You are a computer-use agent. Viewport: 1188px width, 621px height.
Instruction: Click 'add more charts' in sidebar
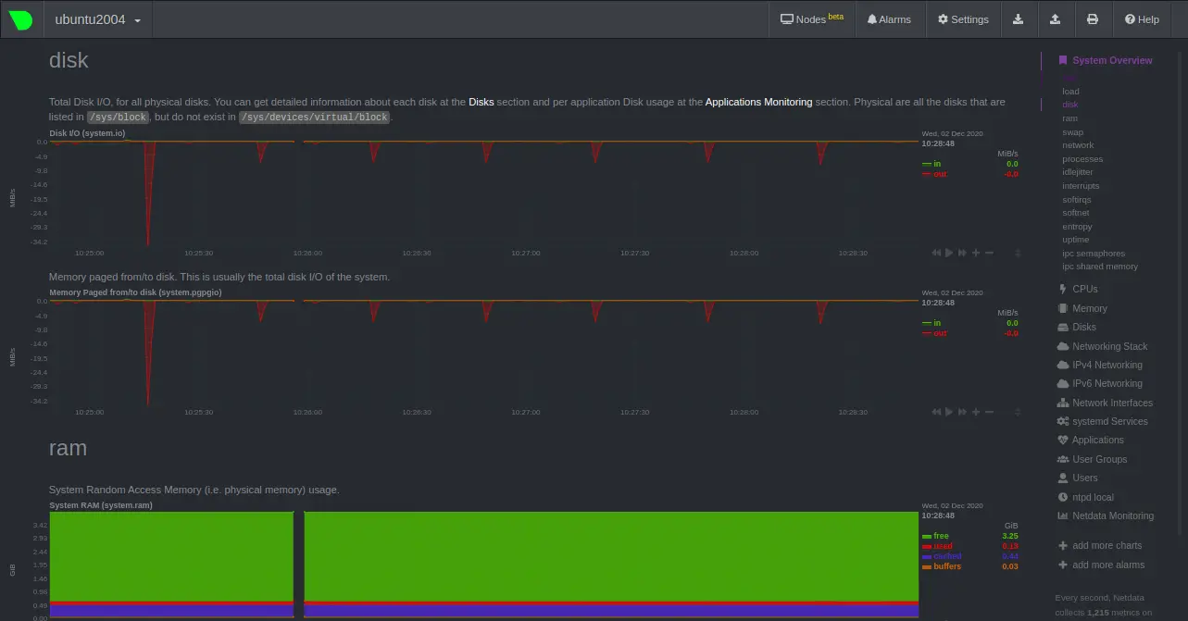1107,545
